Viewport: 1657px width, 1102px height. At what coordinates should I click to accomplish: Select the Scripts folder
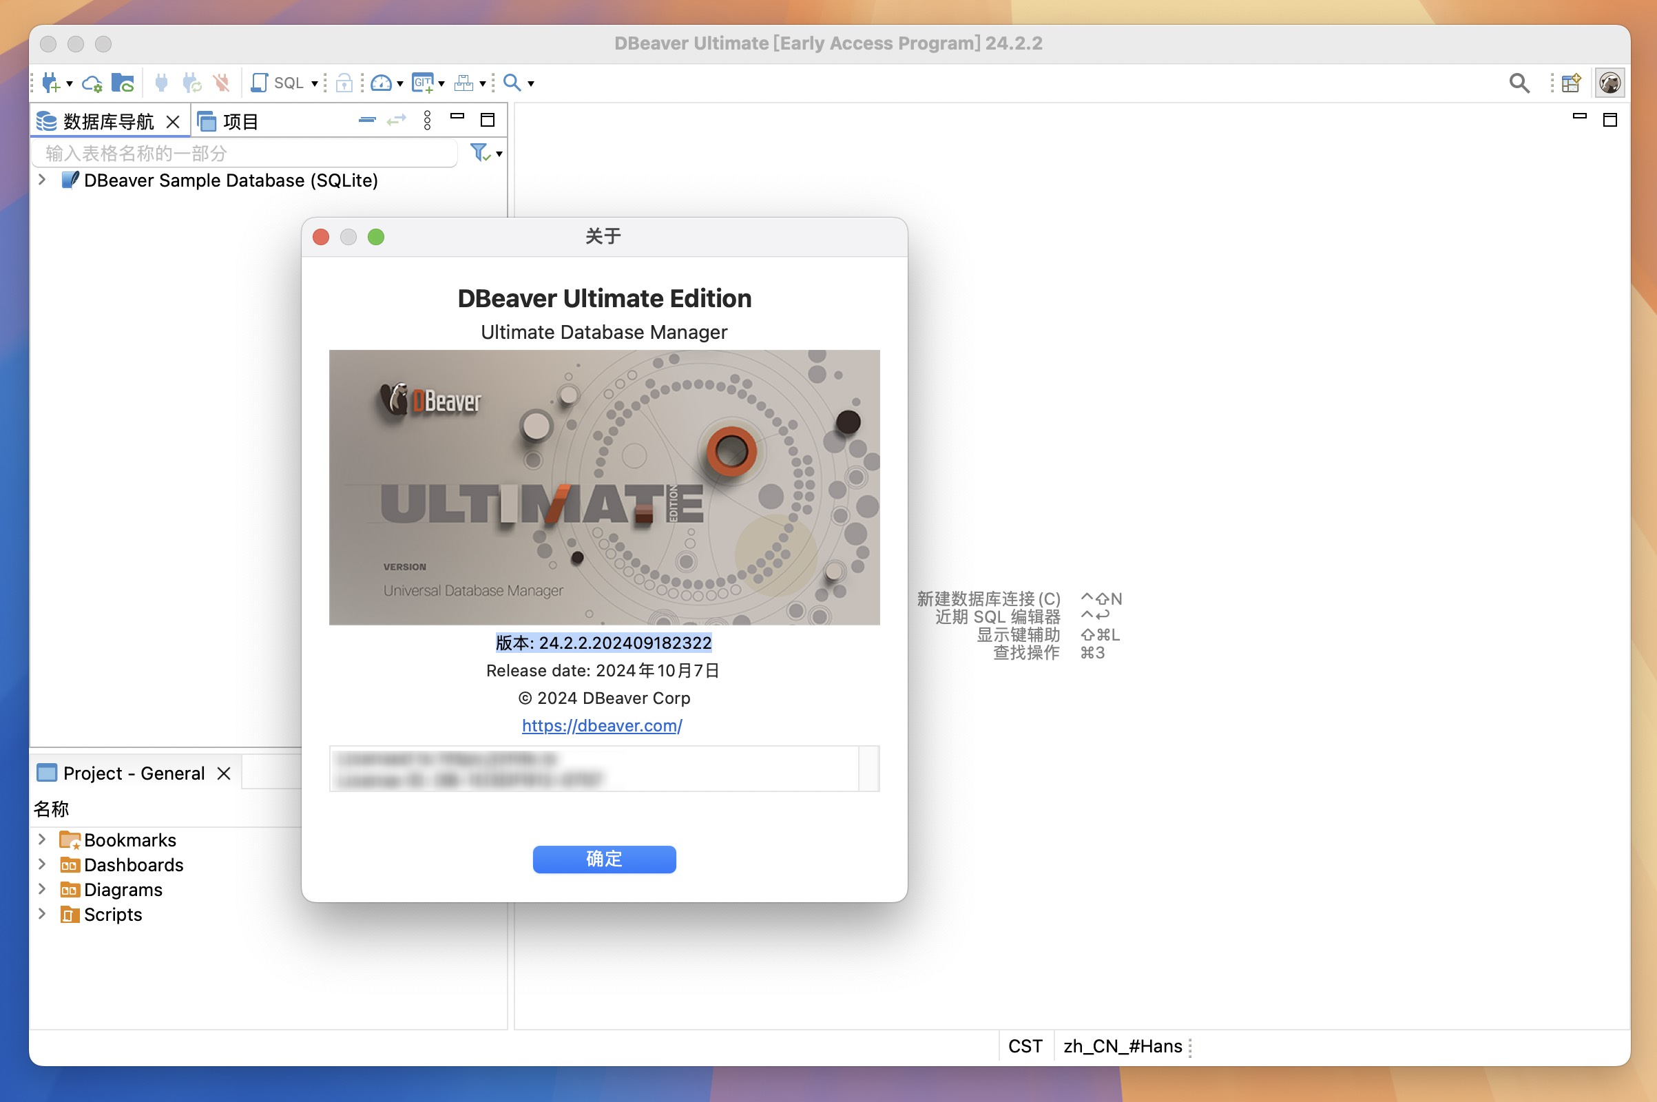113,915
